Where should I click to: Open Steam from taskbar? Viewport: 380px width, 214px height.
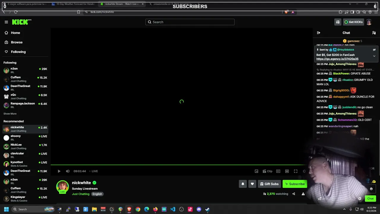pyautogui.click(x=208, y=209)
